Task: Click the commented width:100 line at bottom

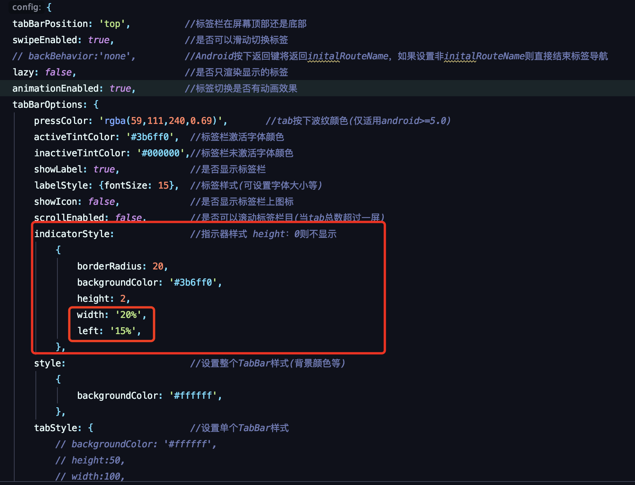Action: pos(90,476)
